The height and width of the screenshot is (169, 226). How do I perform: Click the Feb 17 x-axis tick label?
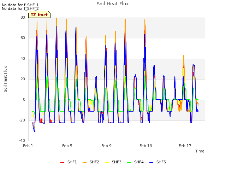(x=185, y=146)
